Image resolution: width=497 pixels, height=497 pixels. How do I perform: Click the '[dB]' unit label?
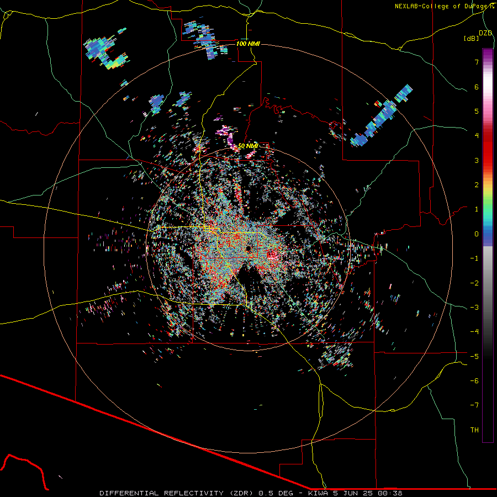tap(472, 38)
